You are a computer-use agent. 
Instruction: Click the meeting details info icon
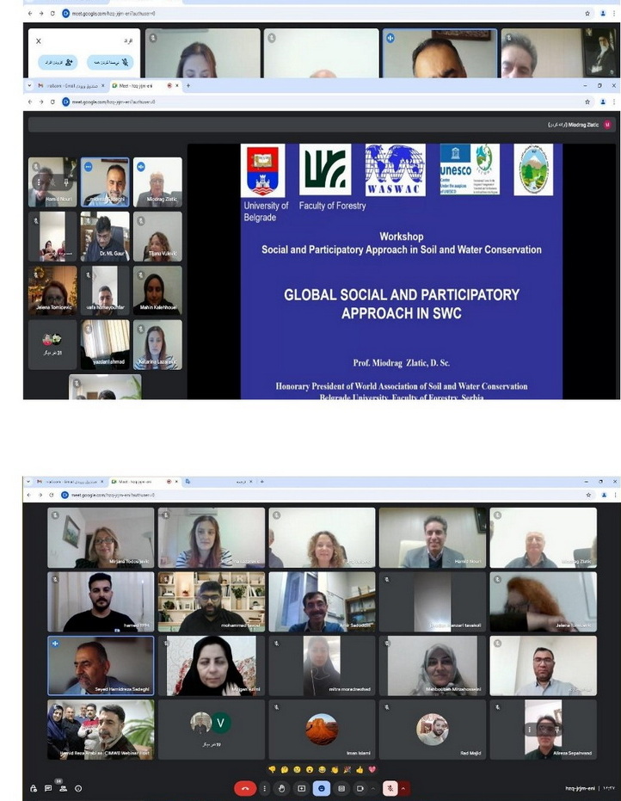pos(78,788)
